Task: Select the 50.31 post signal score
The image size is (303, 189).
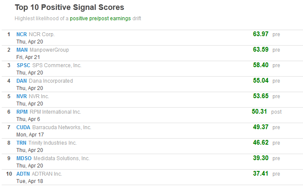Action: click(260, 112)
